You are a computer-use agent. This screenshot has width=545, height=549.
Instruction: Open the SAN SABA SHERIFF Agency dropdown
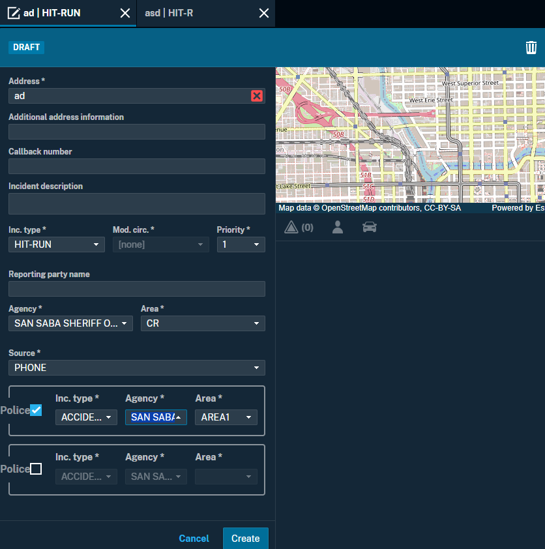click(70, 323)
